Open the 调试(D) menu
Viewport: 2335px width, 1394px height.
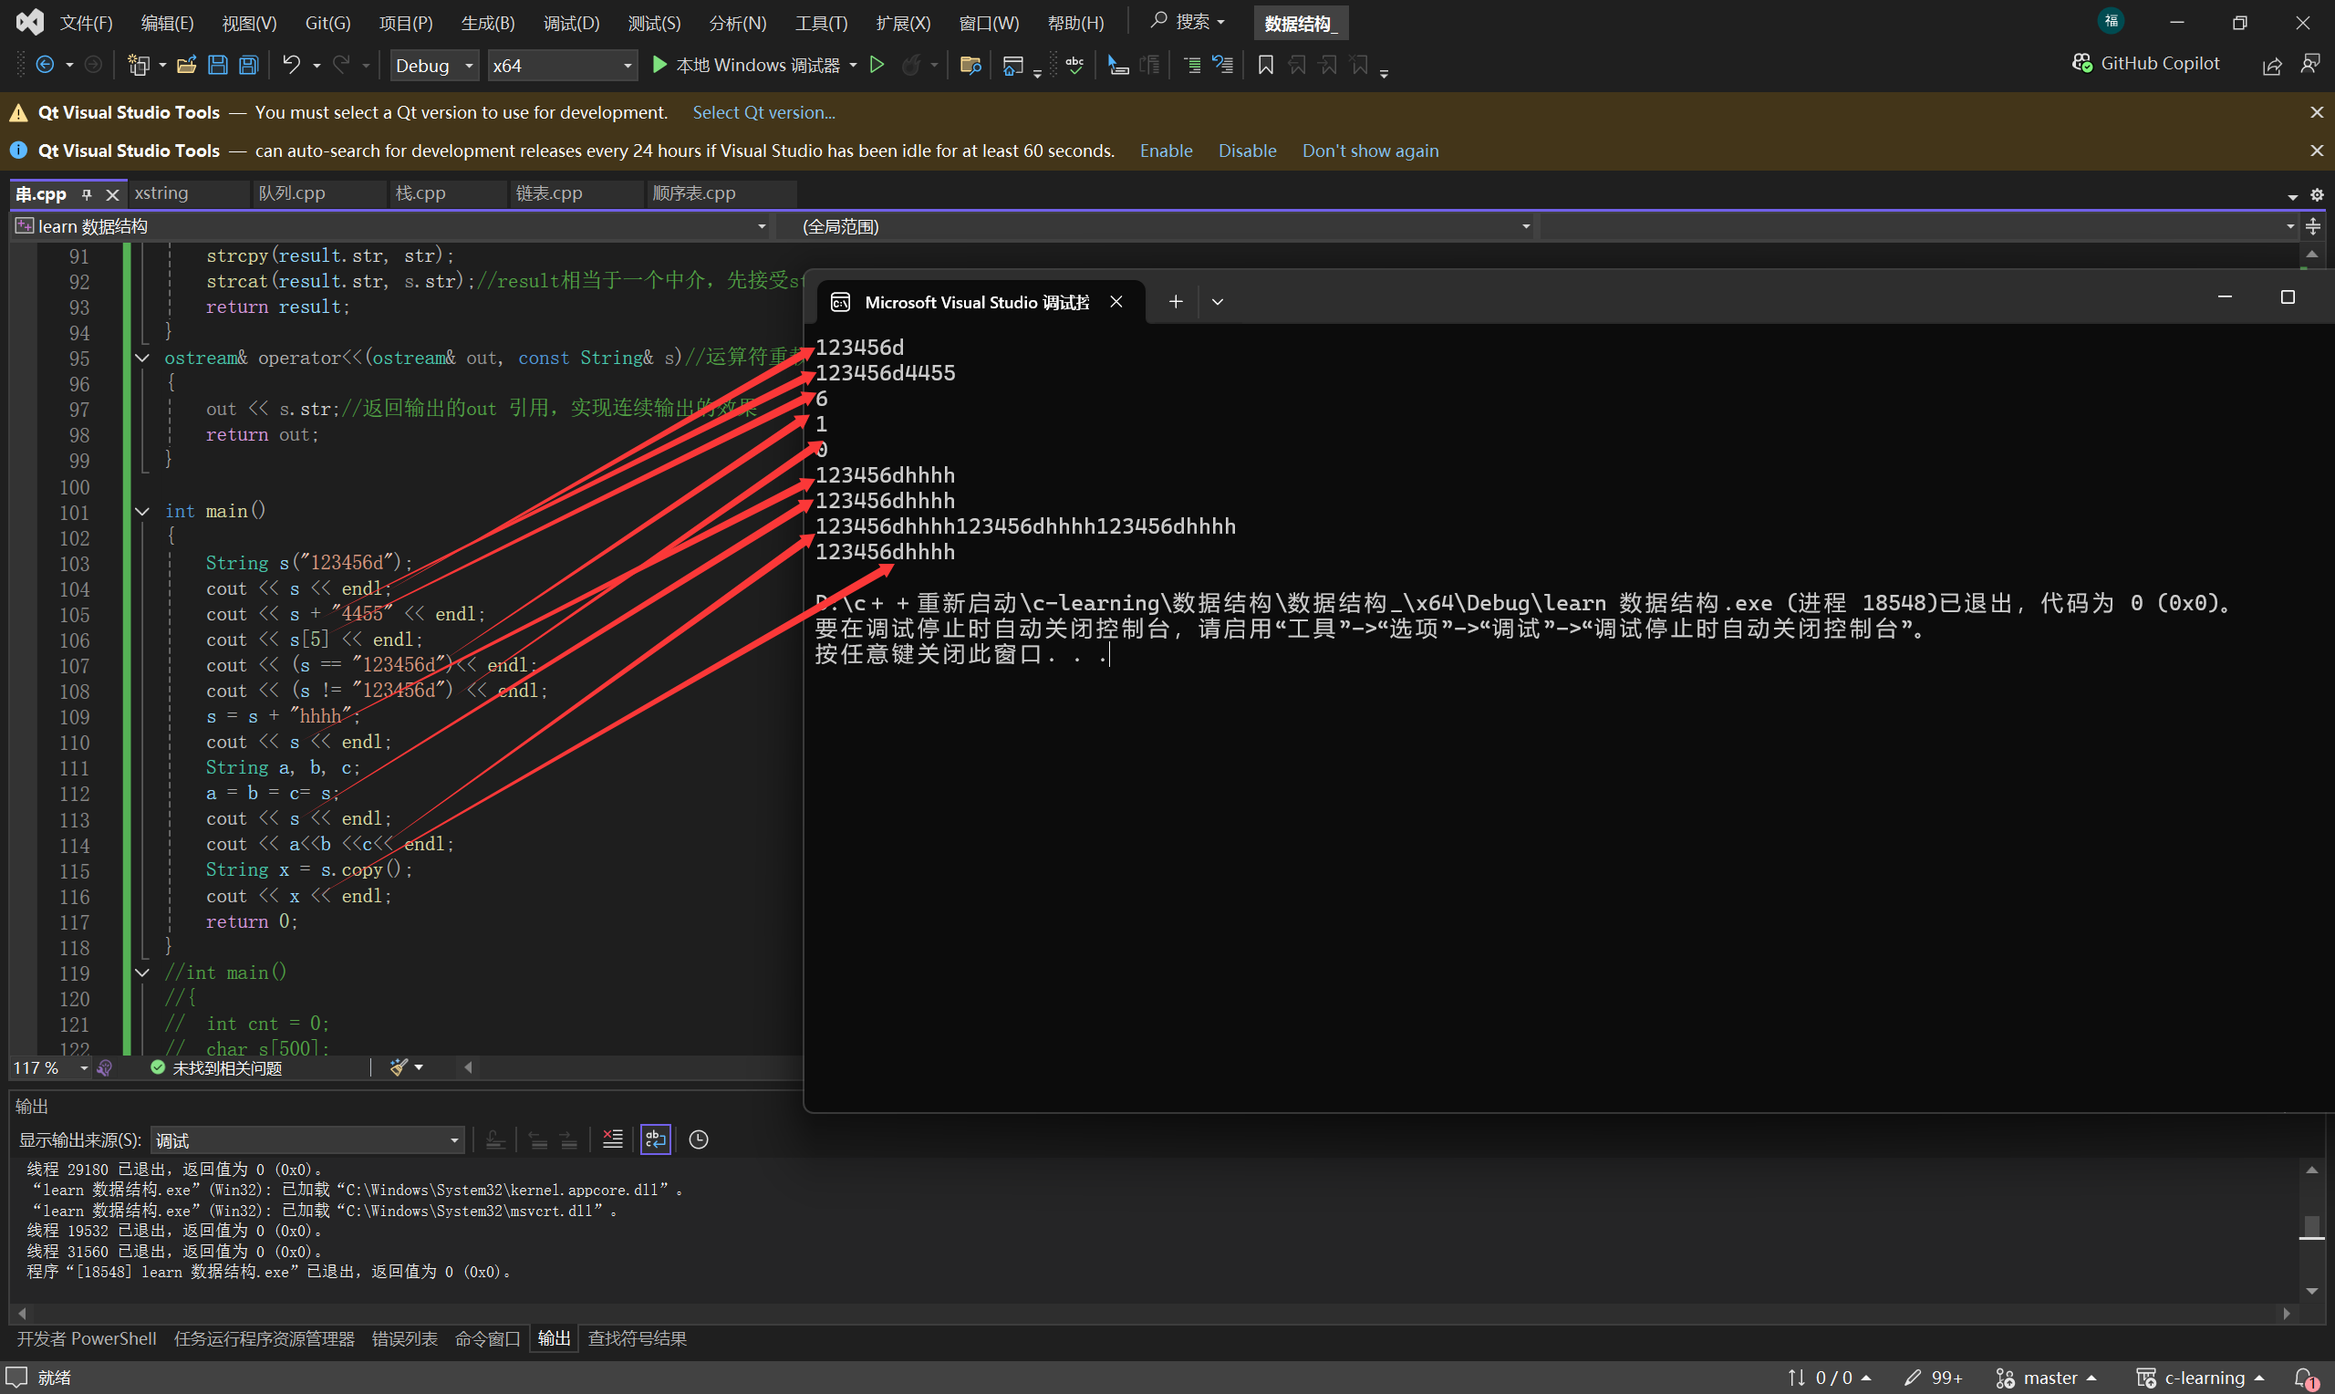click(x=571, y=23)
